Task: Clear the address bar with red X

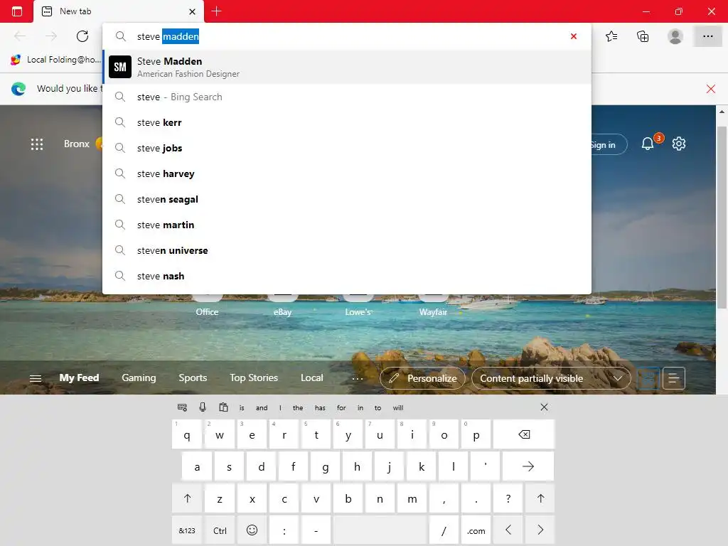Action: [x=574, y=36]
